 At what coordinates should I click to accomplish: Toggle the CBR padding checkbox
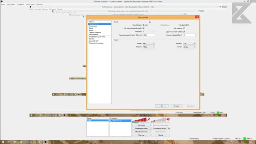tap(184, 28)
